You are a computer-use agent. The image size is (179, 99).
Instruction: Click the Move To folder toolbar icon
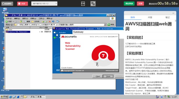coord(43,22)
